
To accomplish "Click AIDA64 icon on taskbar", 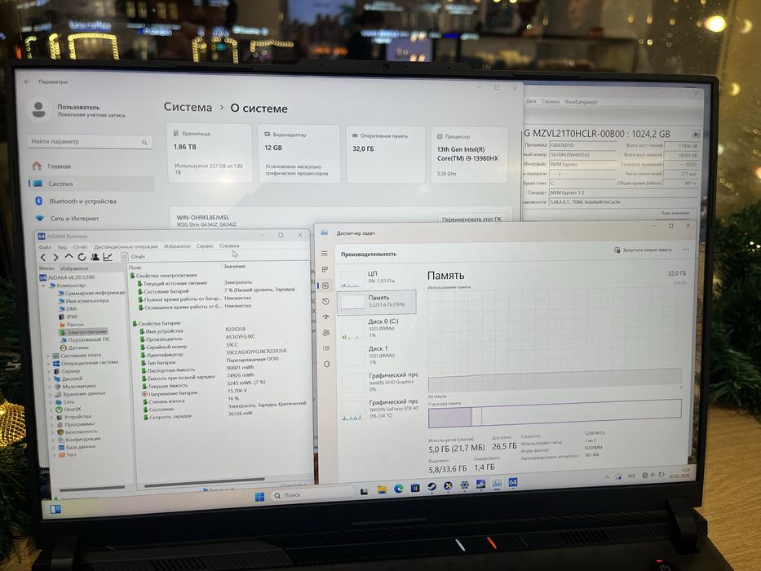I will [513, 482].
